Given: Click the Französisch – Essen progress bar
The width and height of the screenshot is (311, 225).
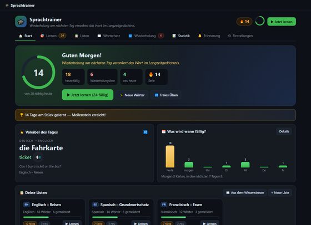Looking at the screenshot, I should pyautogui.click(x=190, y=217).
